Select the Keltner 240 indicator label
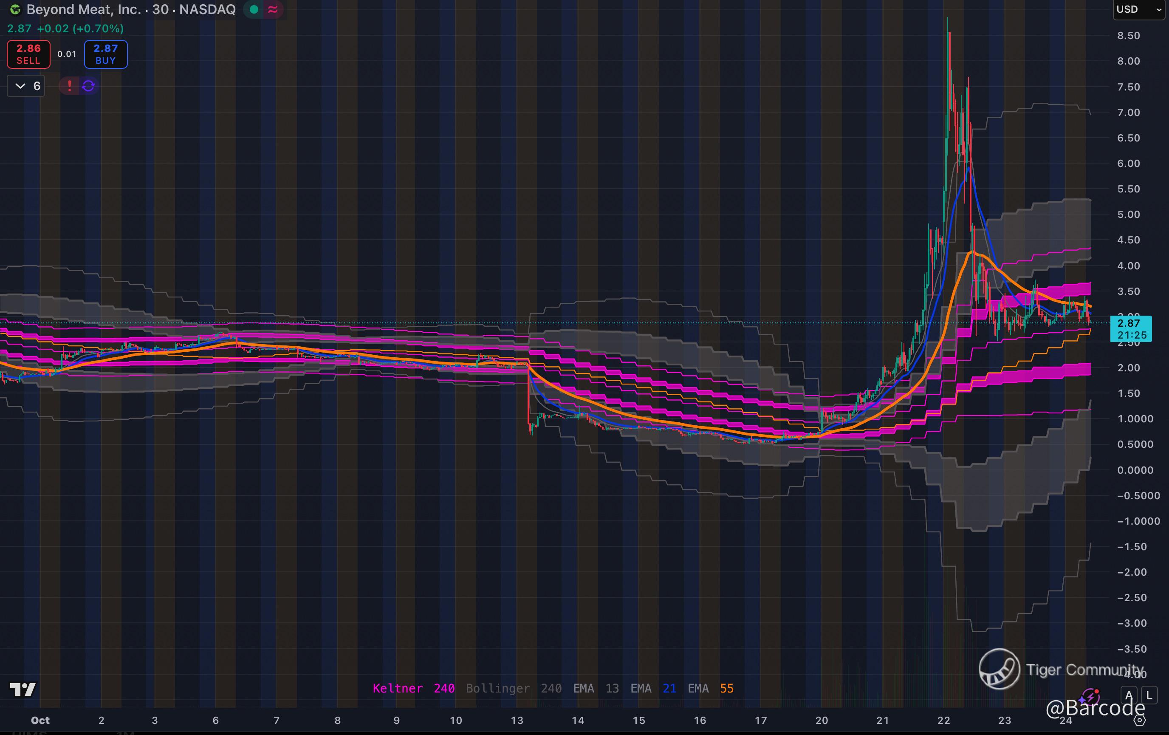The image size is (1169, 735). click(414, 688)
